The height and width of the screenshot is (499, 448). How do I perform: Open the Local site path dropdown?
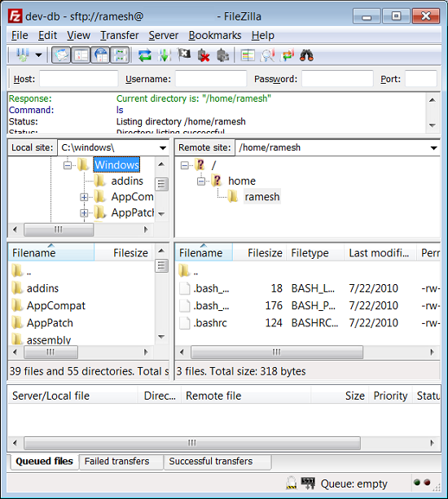tap(163, 147)
